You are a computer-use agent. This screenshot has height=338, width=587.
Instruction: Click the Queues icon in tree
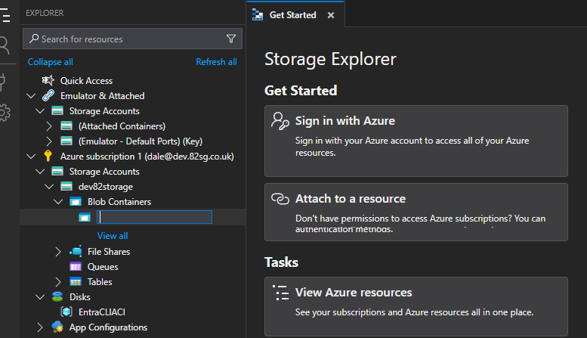[76, 267]
